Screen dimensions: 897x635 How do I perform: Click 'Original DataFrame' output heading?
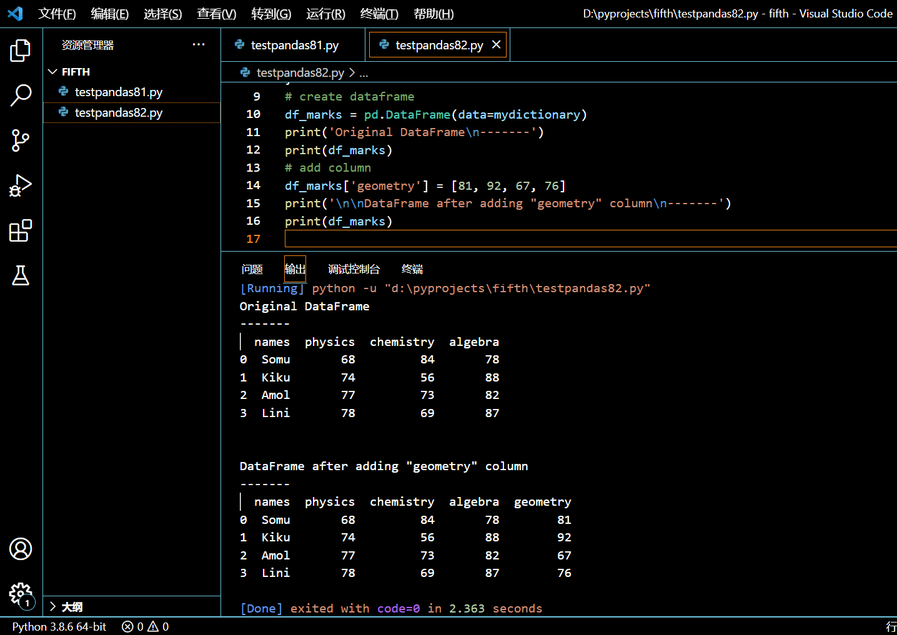pos(305,307)
